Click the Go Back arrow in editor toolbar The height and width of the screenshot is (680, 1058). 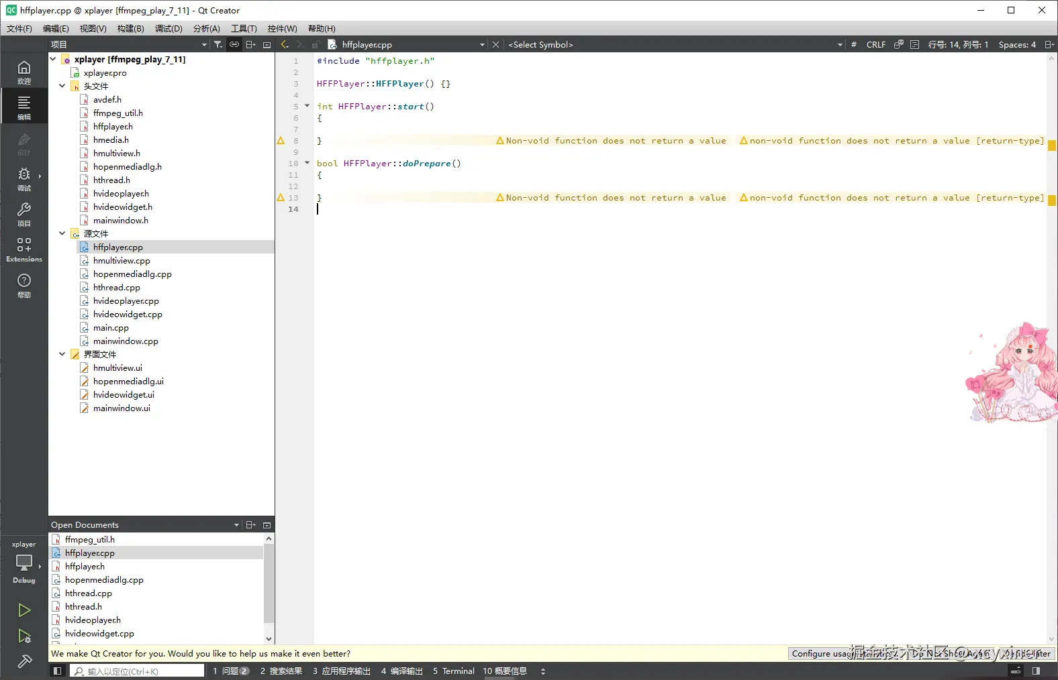click(x=285, y=44)
